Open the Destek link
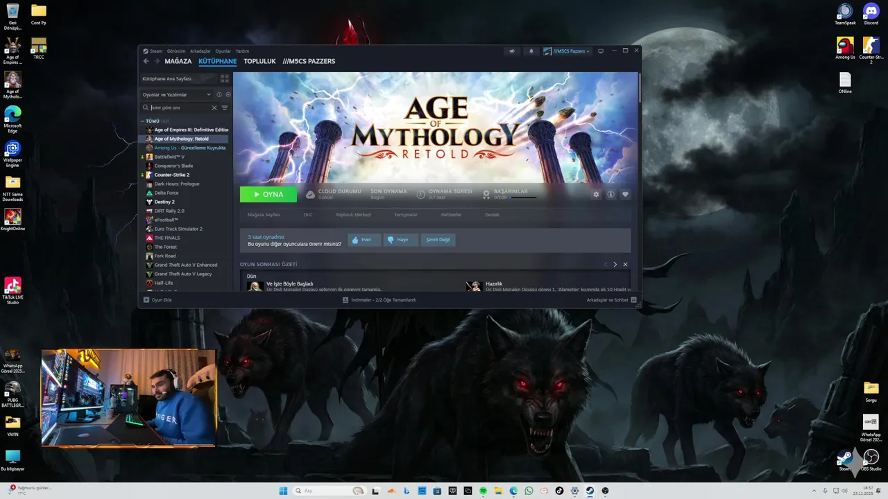Image resolution: width=888 pixels, height=499 pixels. (492, 215)
